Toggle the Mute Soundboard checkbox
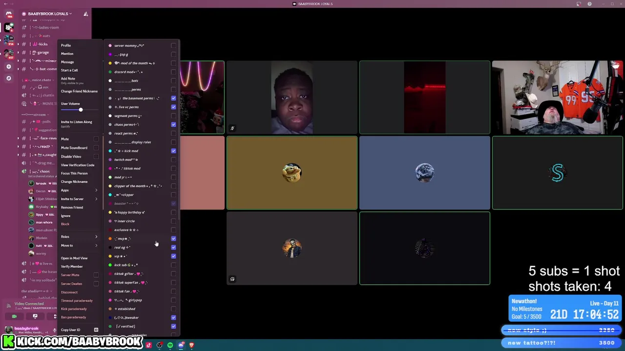Screen dimensions: 625x351 pyautogui.click(x=96, y=148)
